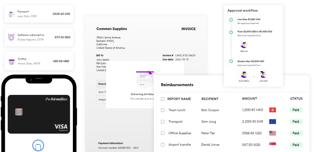Click Bob Lee's approver avatar
The image size is (314, 152).
pyautogui.click(x=244, y=45)
